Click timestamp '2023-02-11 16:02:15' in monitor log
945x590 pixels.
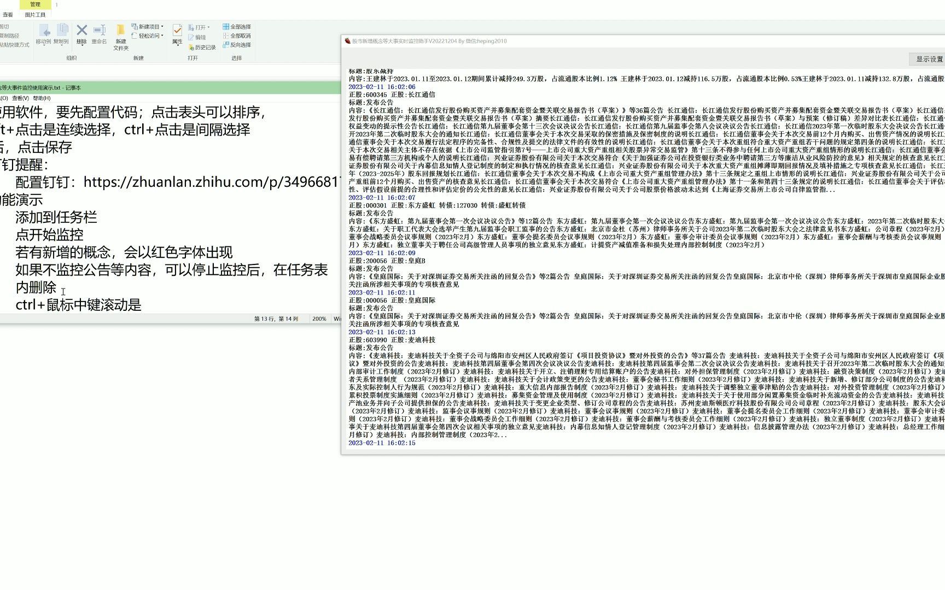coord(382,443)
